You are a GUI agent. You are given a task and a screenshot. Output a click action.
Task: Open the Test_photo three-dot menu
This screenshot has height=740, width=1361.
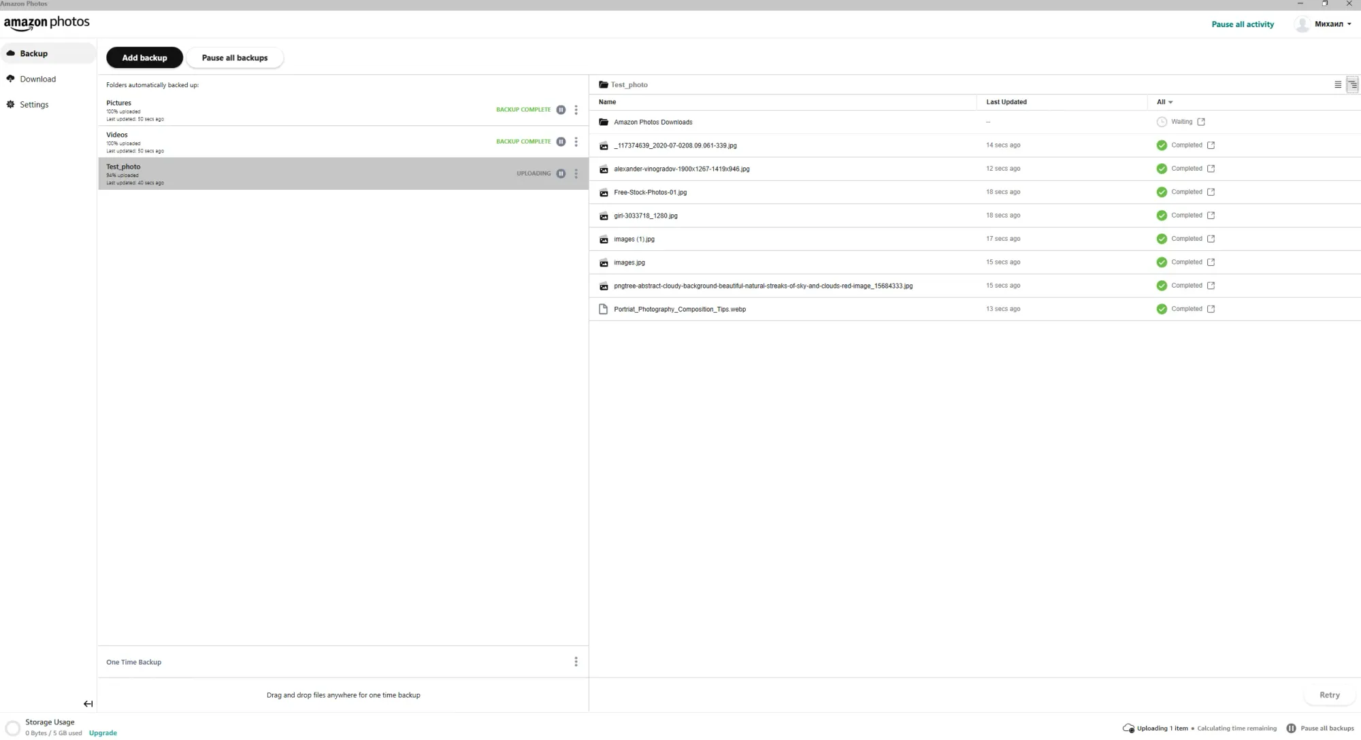576,173
